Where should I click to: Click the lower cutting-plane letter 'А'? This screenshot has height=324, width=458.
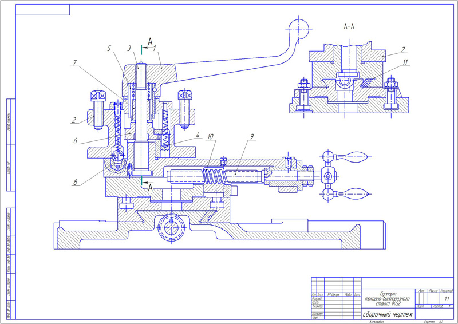pyautogui.click(x=150, y=188)
